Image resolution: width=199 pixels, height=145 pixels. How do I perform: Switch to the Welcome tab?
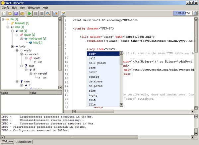tap(7, 142)
